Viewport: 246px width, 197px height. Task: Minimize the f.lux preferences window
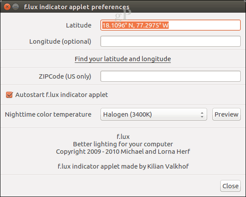(16, 7)
